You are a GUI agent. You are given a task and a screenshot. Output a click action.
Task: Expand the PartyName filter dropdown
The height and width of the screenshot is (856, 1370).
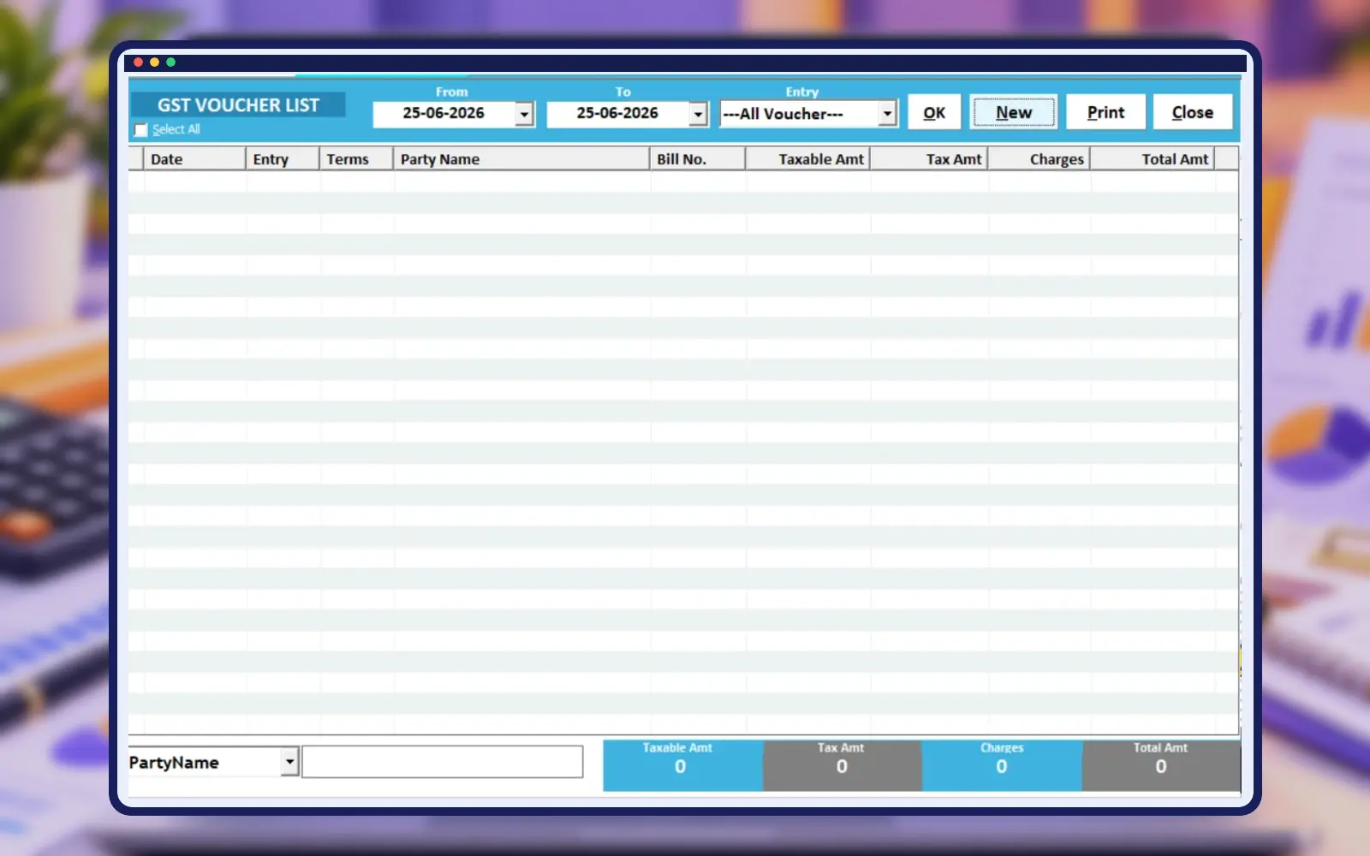coord(289,761)
